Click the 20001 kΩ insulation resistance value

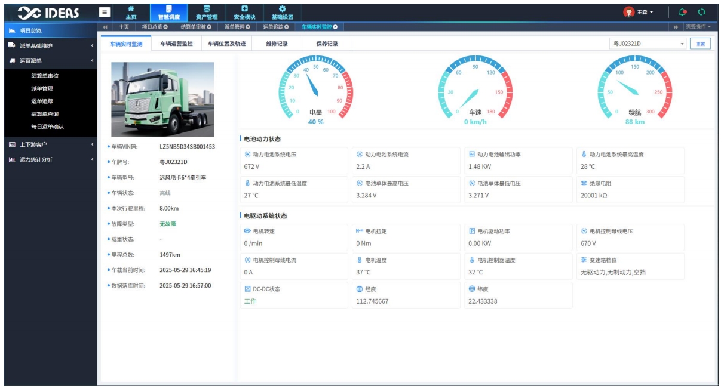[594, 196]
